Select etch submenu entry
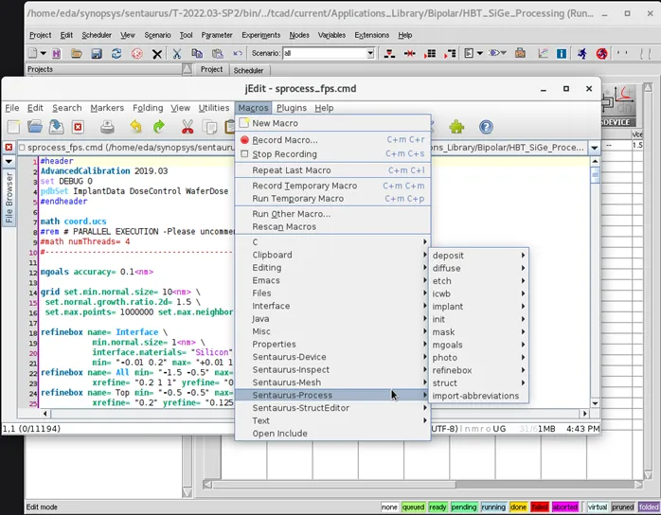Screen dimensions: 661x515 coord(478,281)
